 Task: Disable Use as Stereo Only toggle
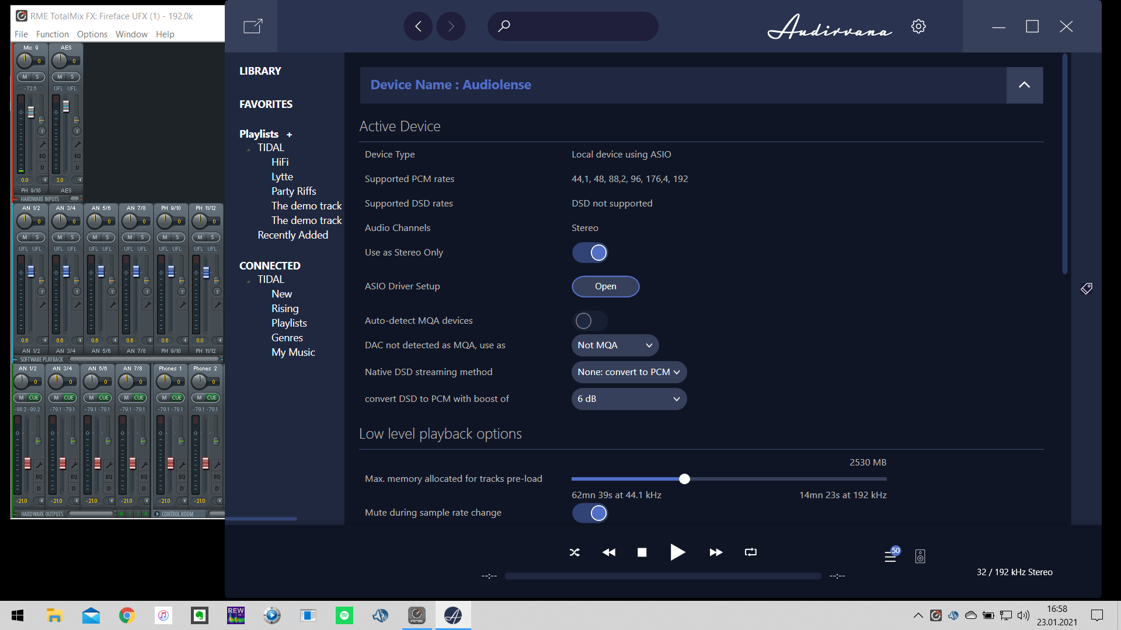click(590, 253)
